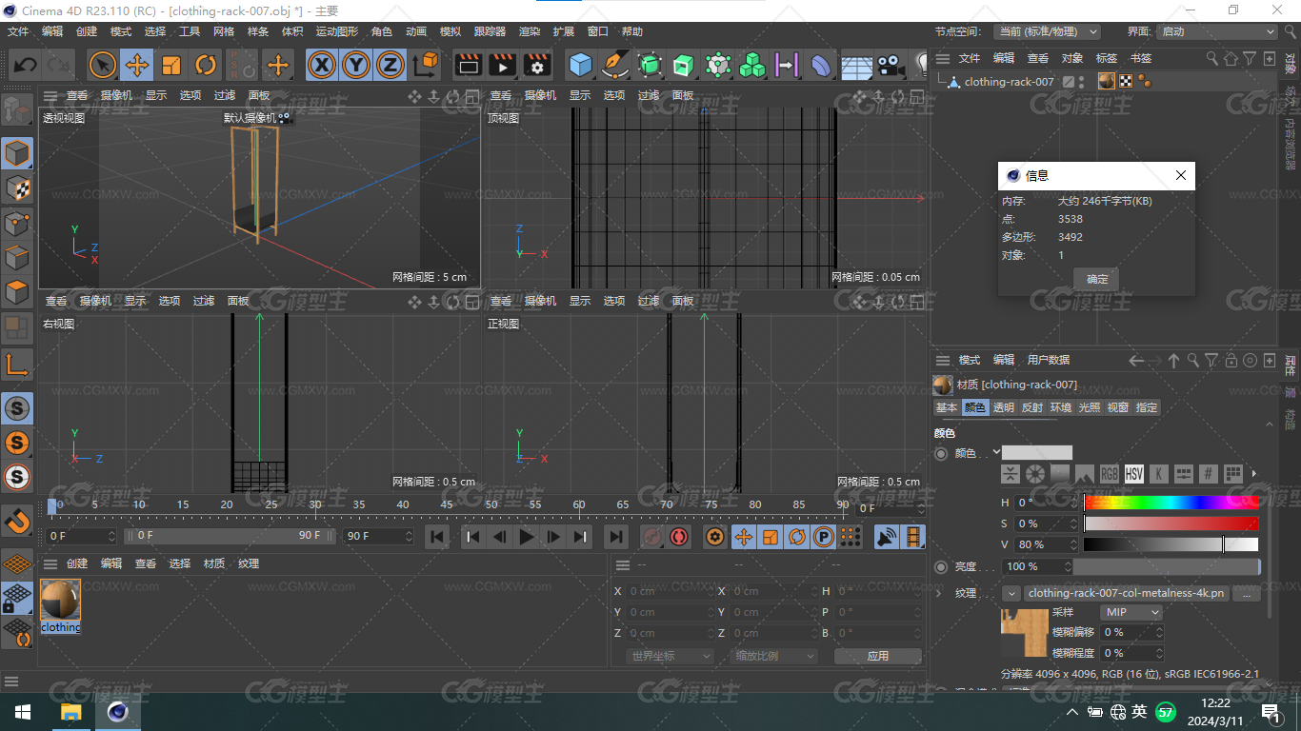The image size is (1301, 731).
Task: Switch to the 反射 material tab
Action: [x=1032, y=407]
